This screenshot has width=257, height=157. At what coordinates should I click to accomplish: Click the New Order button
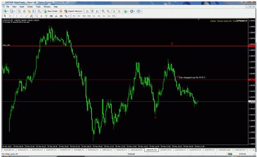(51, 11)
